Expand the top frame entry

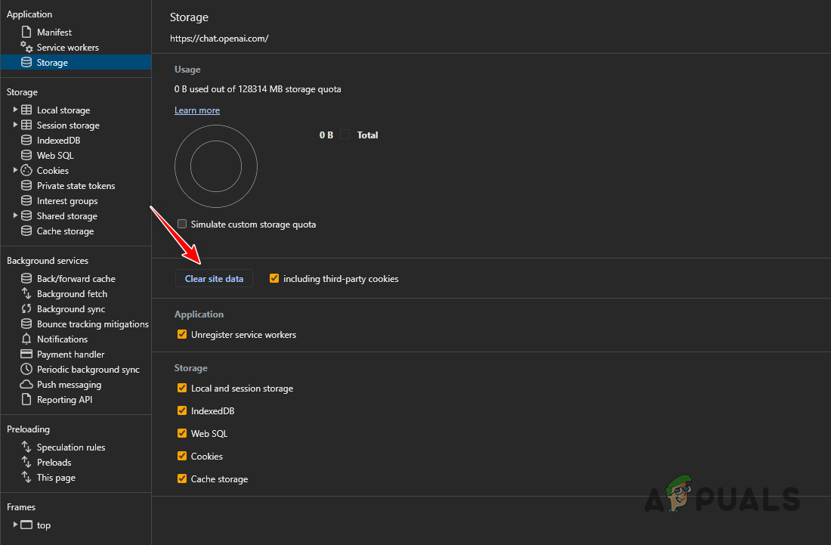click(x=14, y=525)
